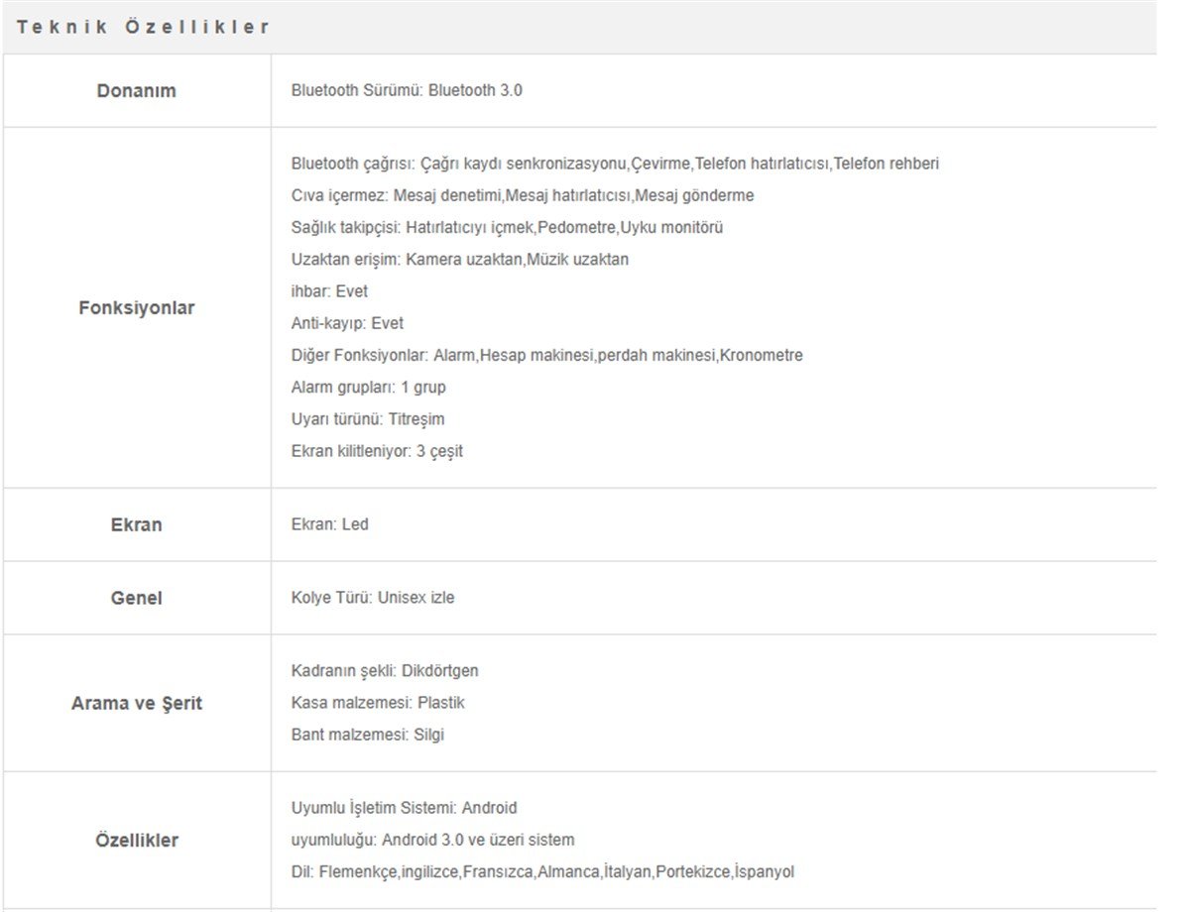Click the bold Ekran row label
Viewport: 1190px width, 912px height.
point(137,524)
